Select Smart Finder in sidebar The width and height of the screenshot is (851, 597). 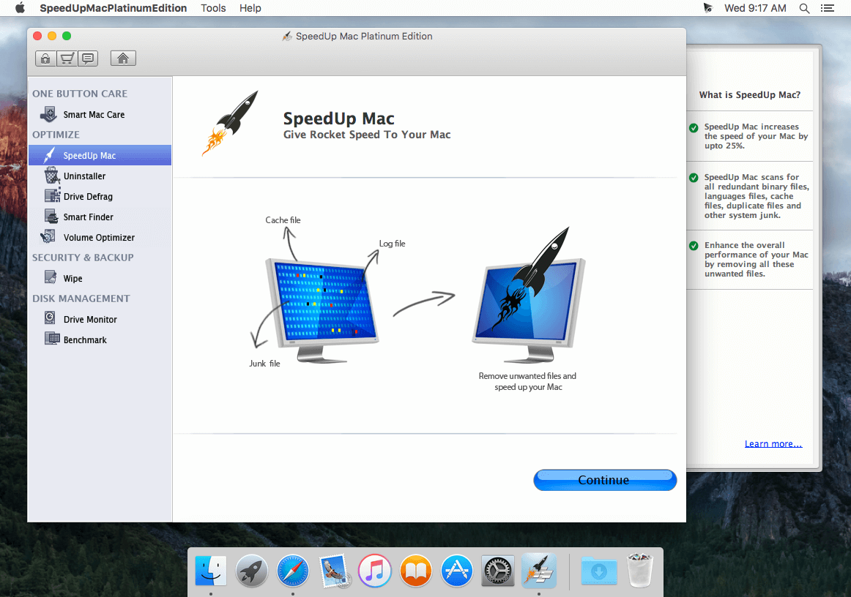(88, 217)
